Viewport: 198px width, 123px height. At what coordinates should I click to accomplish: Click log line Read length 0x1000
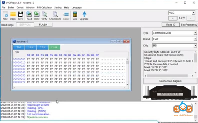pyautogui.click(x=38, y=105)
